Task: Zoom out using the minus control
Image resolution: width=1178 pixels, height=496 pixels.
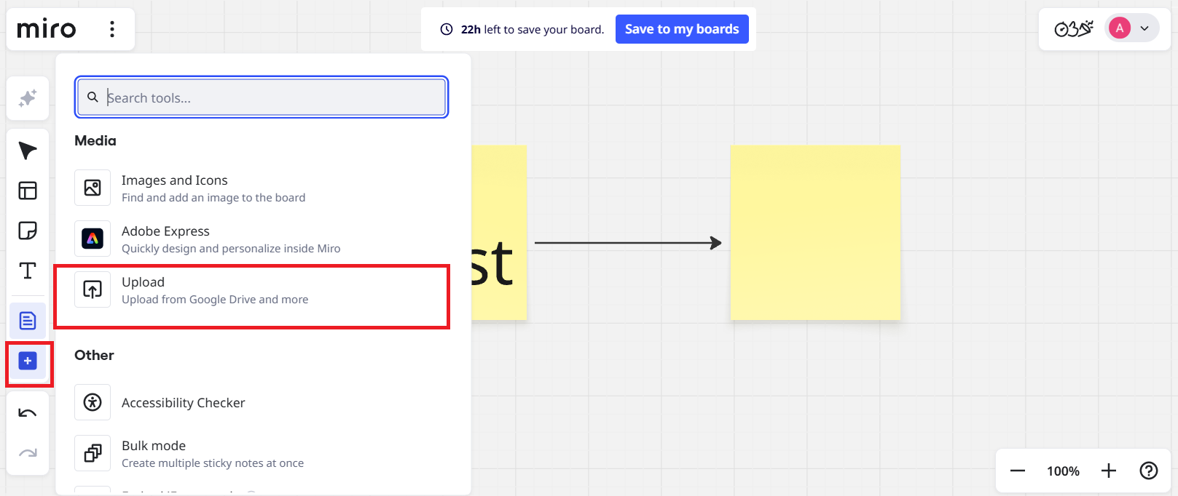Action: pyautogui.click(x=1017, y=471)
